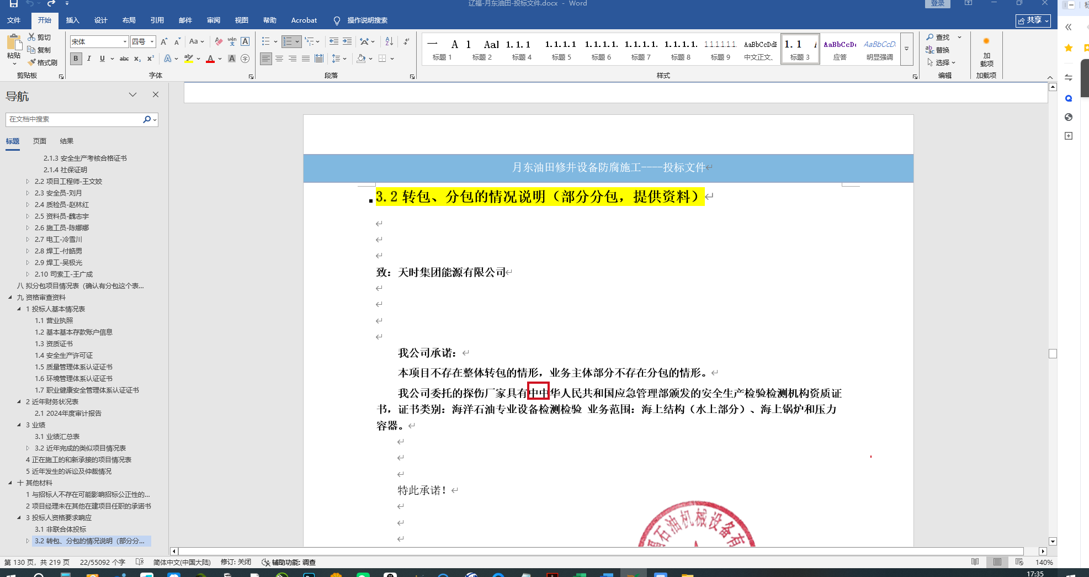Image resolution: width=1089 pixels, height=577 pixels.
Task: Toggle bulleted list formatting
Action: tap(266, 41)
